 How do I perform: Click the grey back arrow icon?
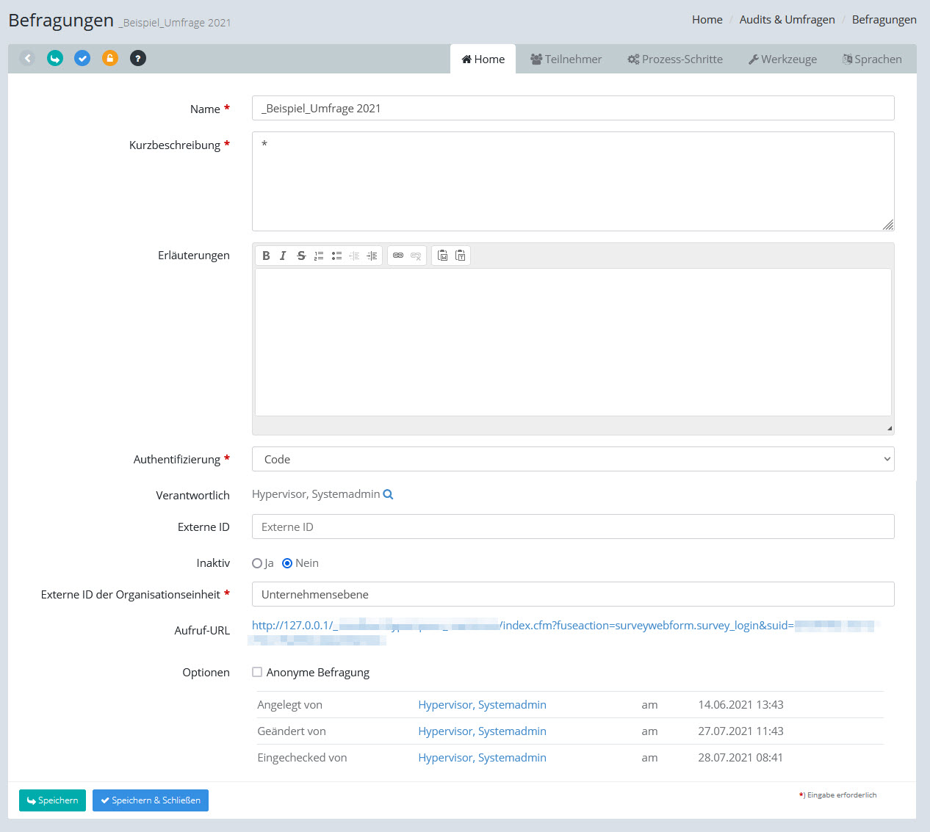(27, 58)
